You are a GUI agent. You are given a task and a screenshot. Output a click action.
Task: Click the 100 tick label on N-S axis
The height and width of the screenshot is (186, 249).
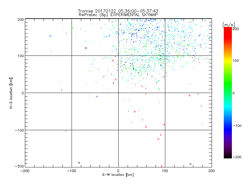[21, 56]
